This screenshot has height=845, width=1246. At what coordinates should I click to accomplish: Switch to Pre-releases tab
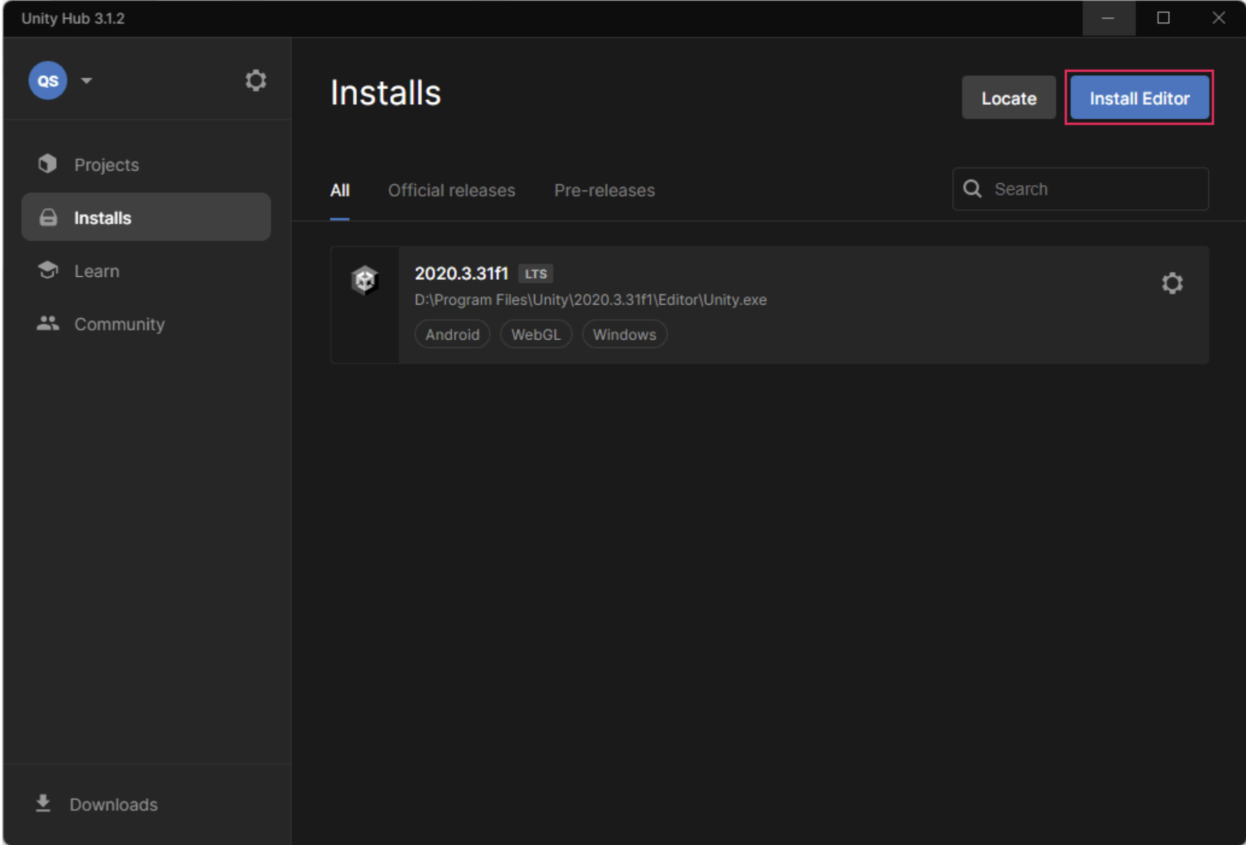604,190
